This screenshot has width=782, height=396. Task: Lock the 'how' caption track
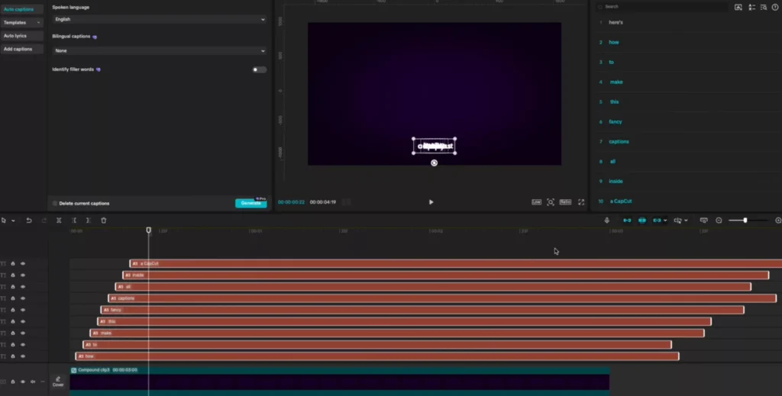click(x=13, y=356)
